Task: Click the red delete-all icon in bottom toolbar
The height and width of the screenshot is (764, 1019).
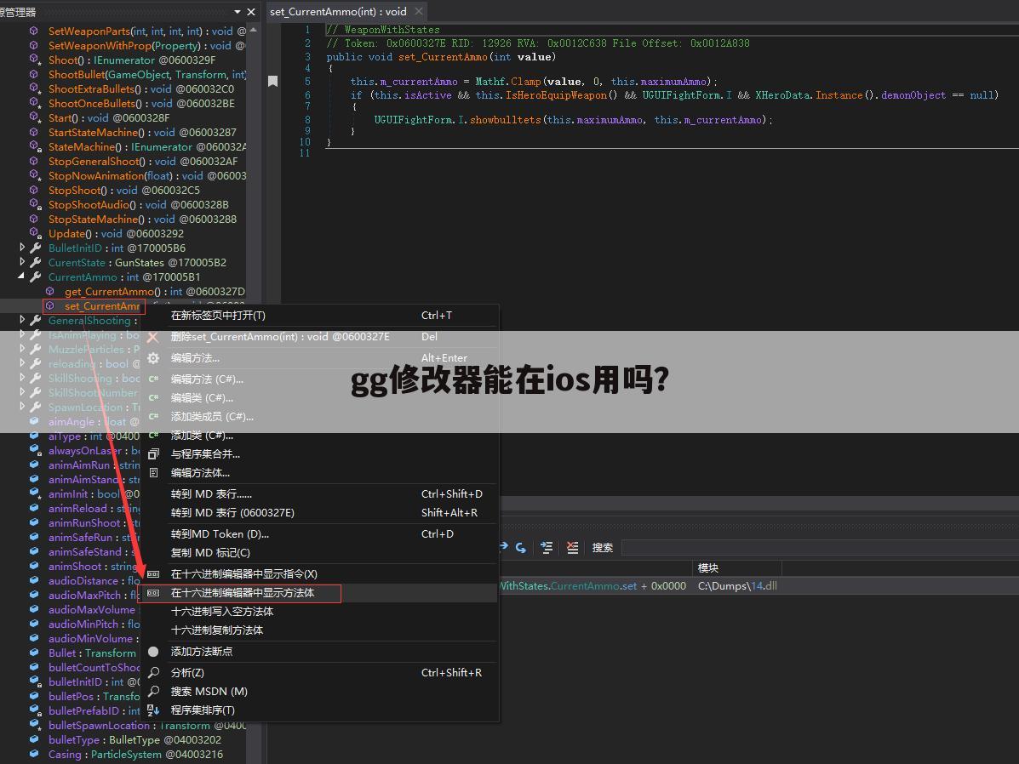Action: click(572, 548)
